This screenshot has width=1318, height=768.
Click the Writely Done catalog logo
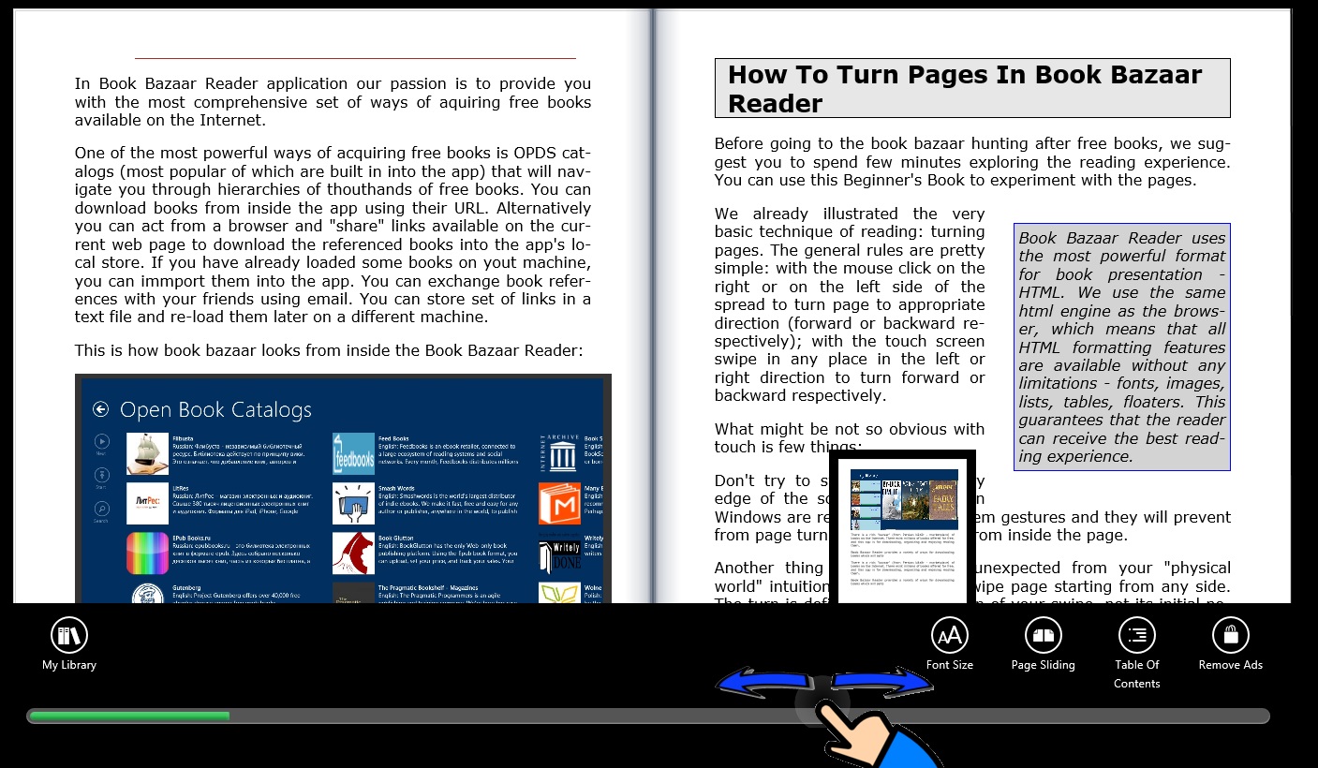(x=560, y=554)
